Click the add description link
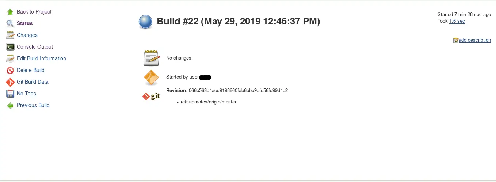The height and width of the screenshot is (182, 496). (474, 40)
